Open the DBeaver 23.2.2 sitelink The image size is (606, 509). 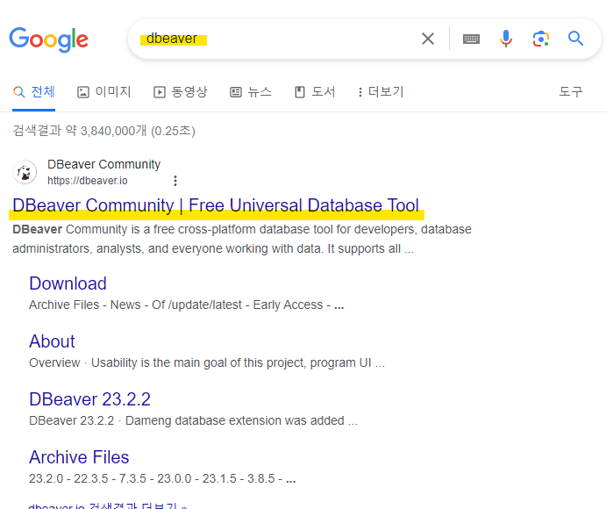click(x=89, y=399)
